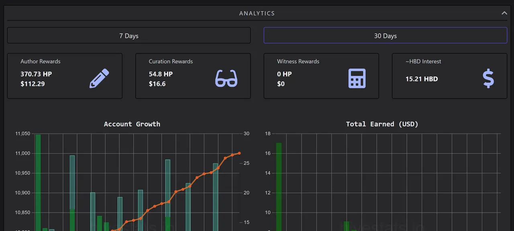Image resolution: width=514 pixels, height=231 pixels.
Task: Click the Account Growth chart title
Action: pos(132,124)
